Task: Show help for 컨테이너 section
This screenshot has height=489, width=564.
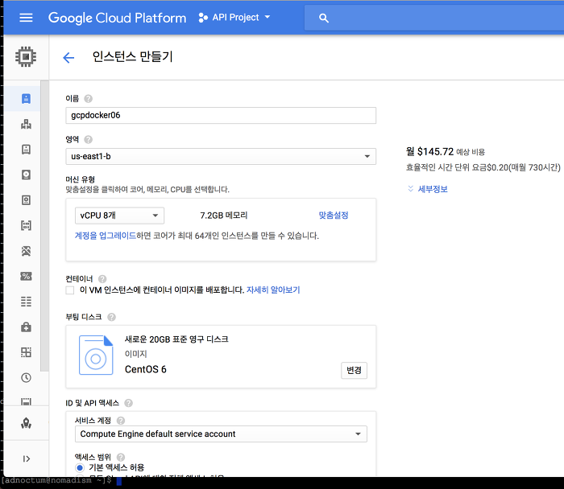Action: pyautogui.click(x=102, y=279)
